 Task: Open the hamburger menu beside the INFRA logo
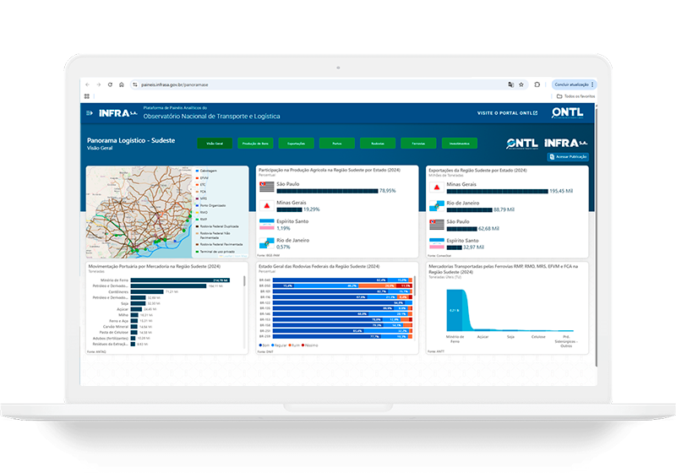point(88,112)
